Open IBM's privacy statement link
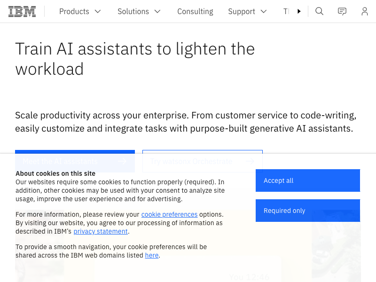 tap(101, 231)
